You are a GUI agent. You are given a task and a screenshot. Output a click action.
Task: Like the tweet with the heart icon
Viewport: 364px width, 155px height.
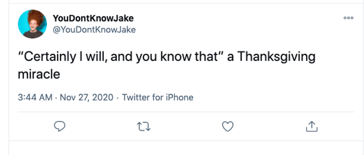(x=228, y=127)
